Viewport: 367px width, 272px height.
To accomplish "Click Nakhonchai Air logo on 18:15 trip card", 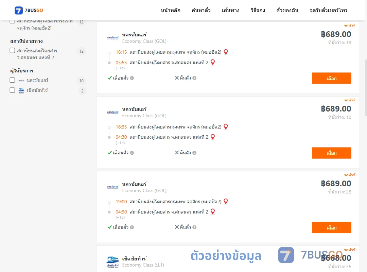I will [112, 38].
